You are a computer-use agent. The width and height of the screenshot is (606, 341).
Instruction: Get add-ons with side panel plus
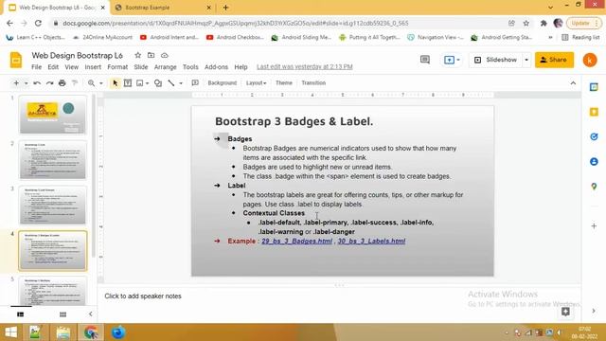[x=594, y=225]
